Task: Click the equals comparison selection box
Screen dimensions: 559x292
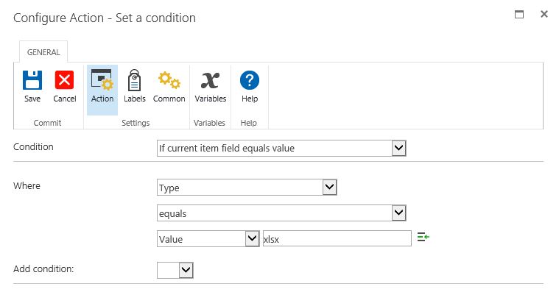Action: point(281,213)
